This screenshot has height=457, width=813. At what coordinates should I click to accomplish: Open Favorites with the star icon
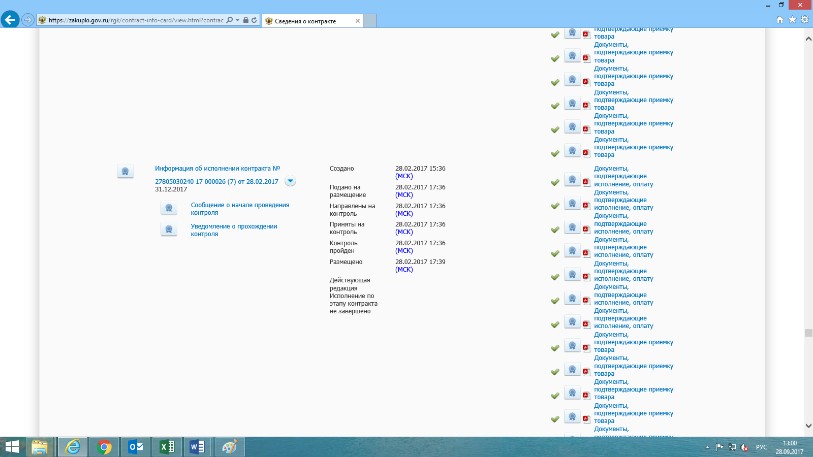(792, 20)
